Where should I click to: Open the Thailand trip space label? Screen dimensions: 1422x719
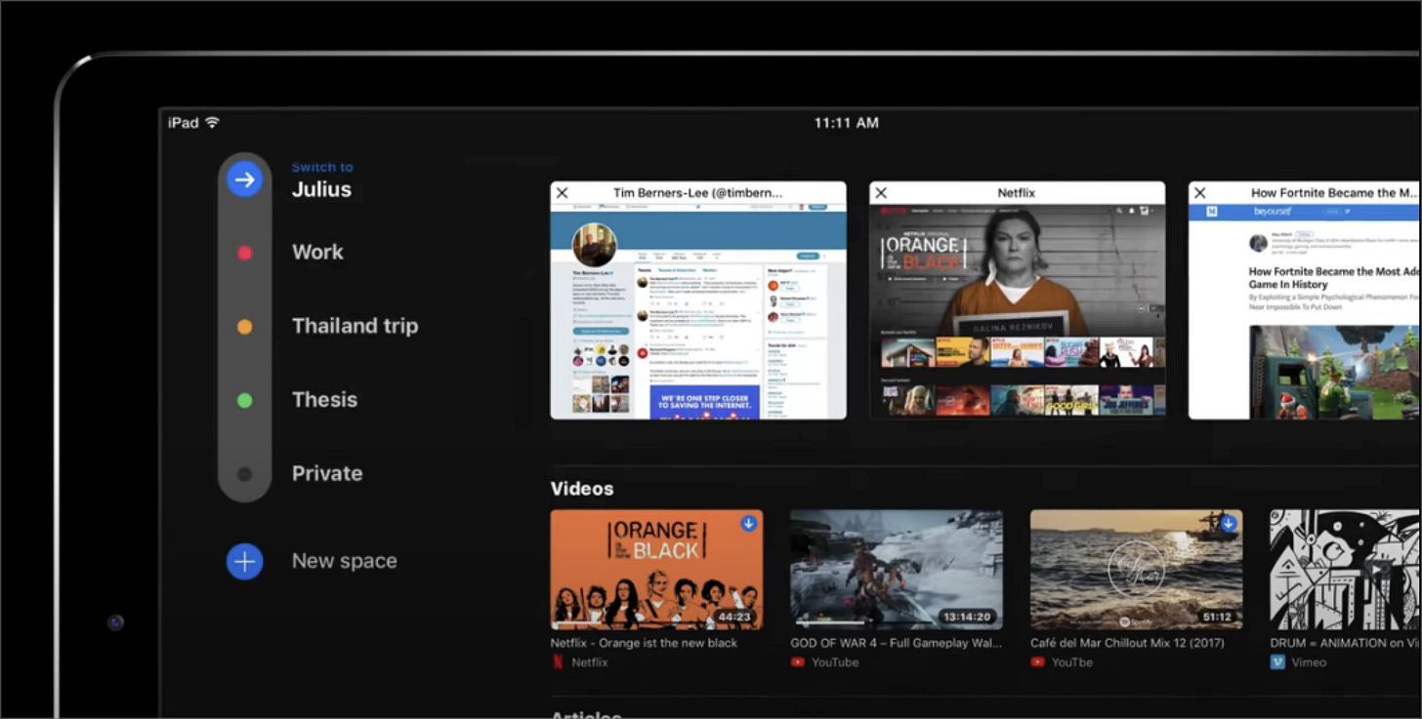point(355,326)
